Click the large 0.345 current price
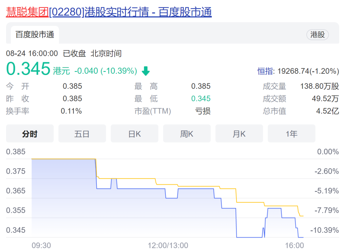Screen dimensions: 345x251 [28, 69]
